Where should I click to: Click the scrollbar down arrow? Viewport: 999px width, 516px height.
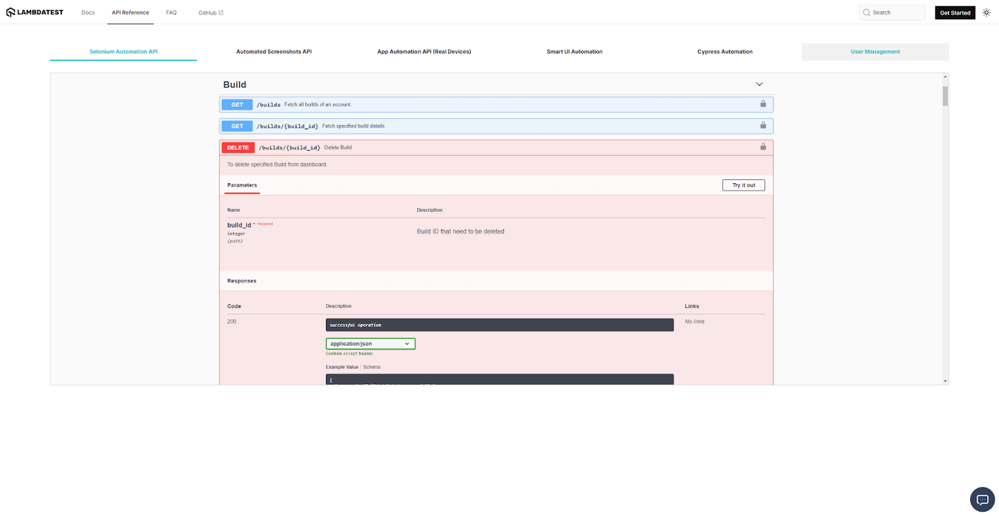pos(945,381)
